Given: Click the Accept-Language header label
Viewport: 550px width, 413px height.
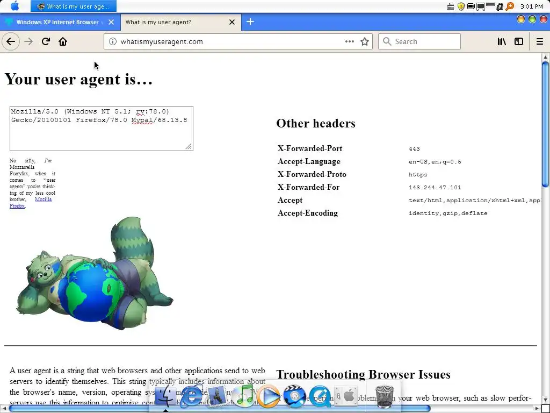Looking at the screenshot, I should pos(309,161).
